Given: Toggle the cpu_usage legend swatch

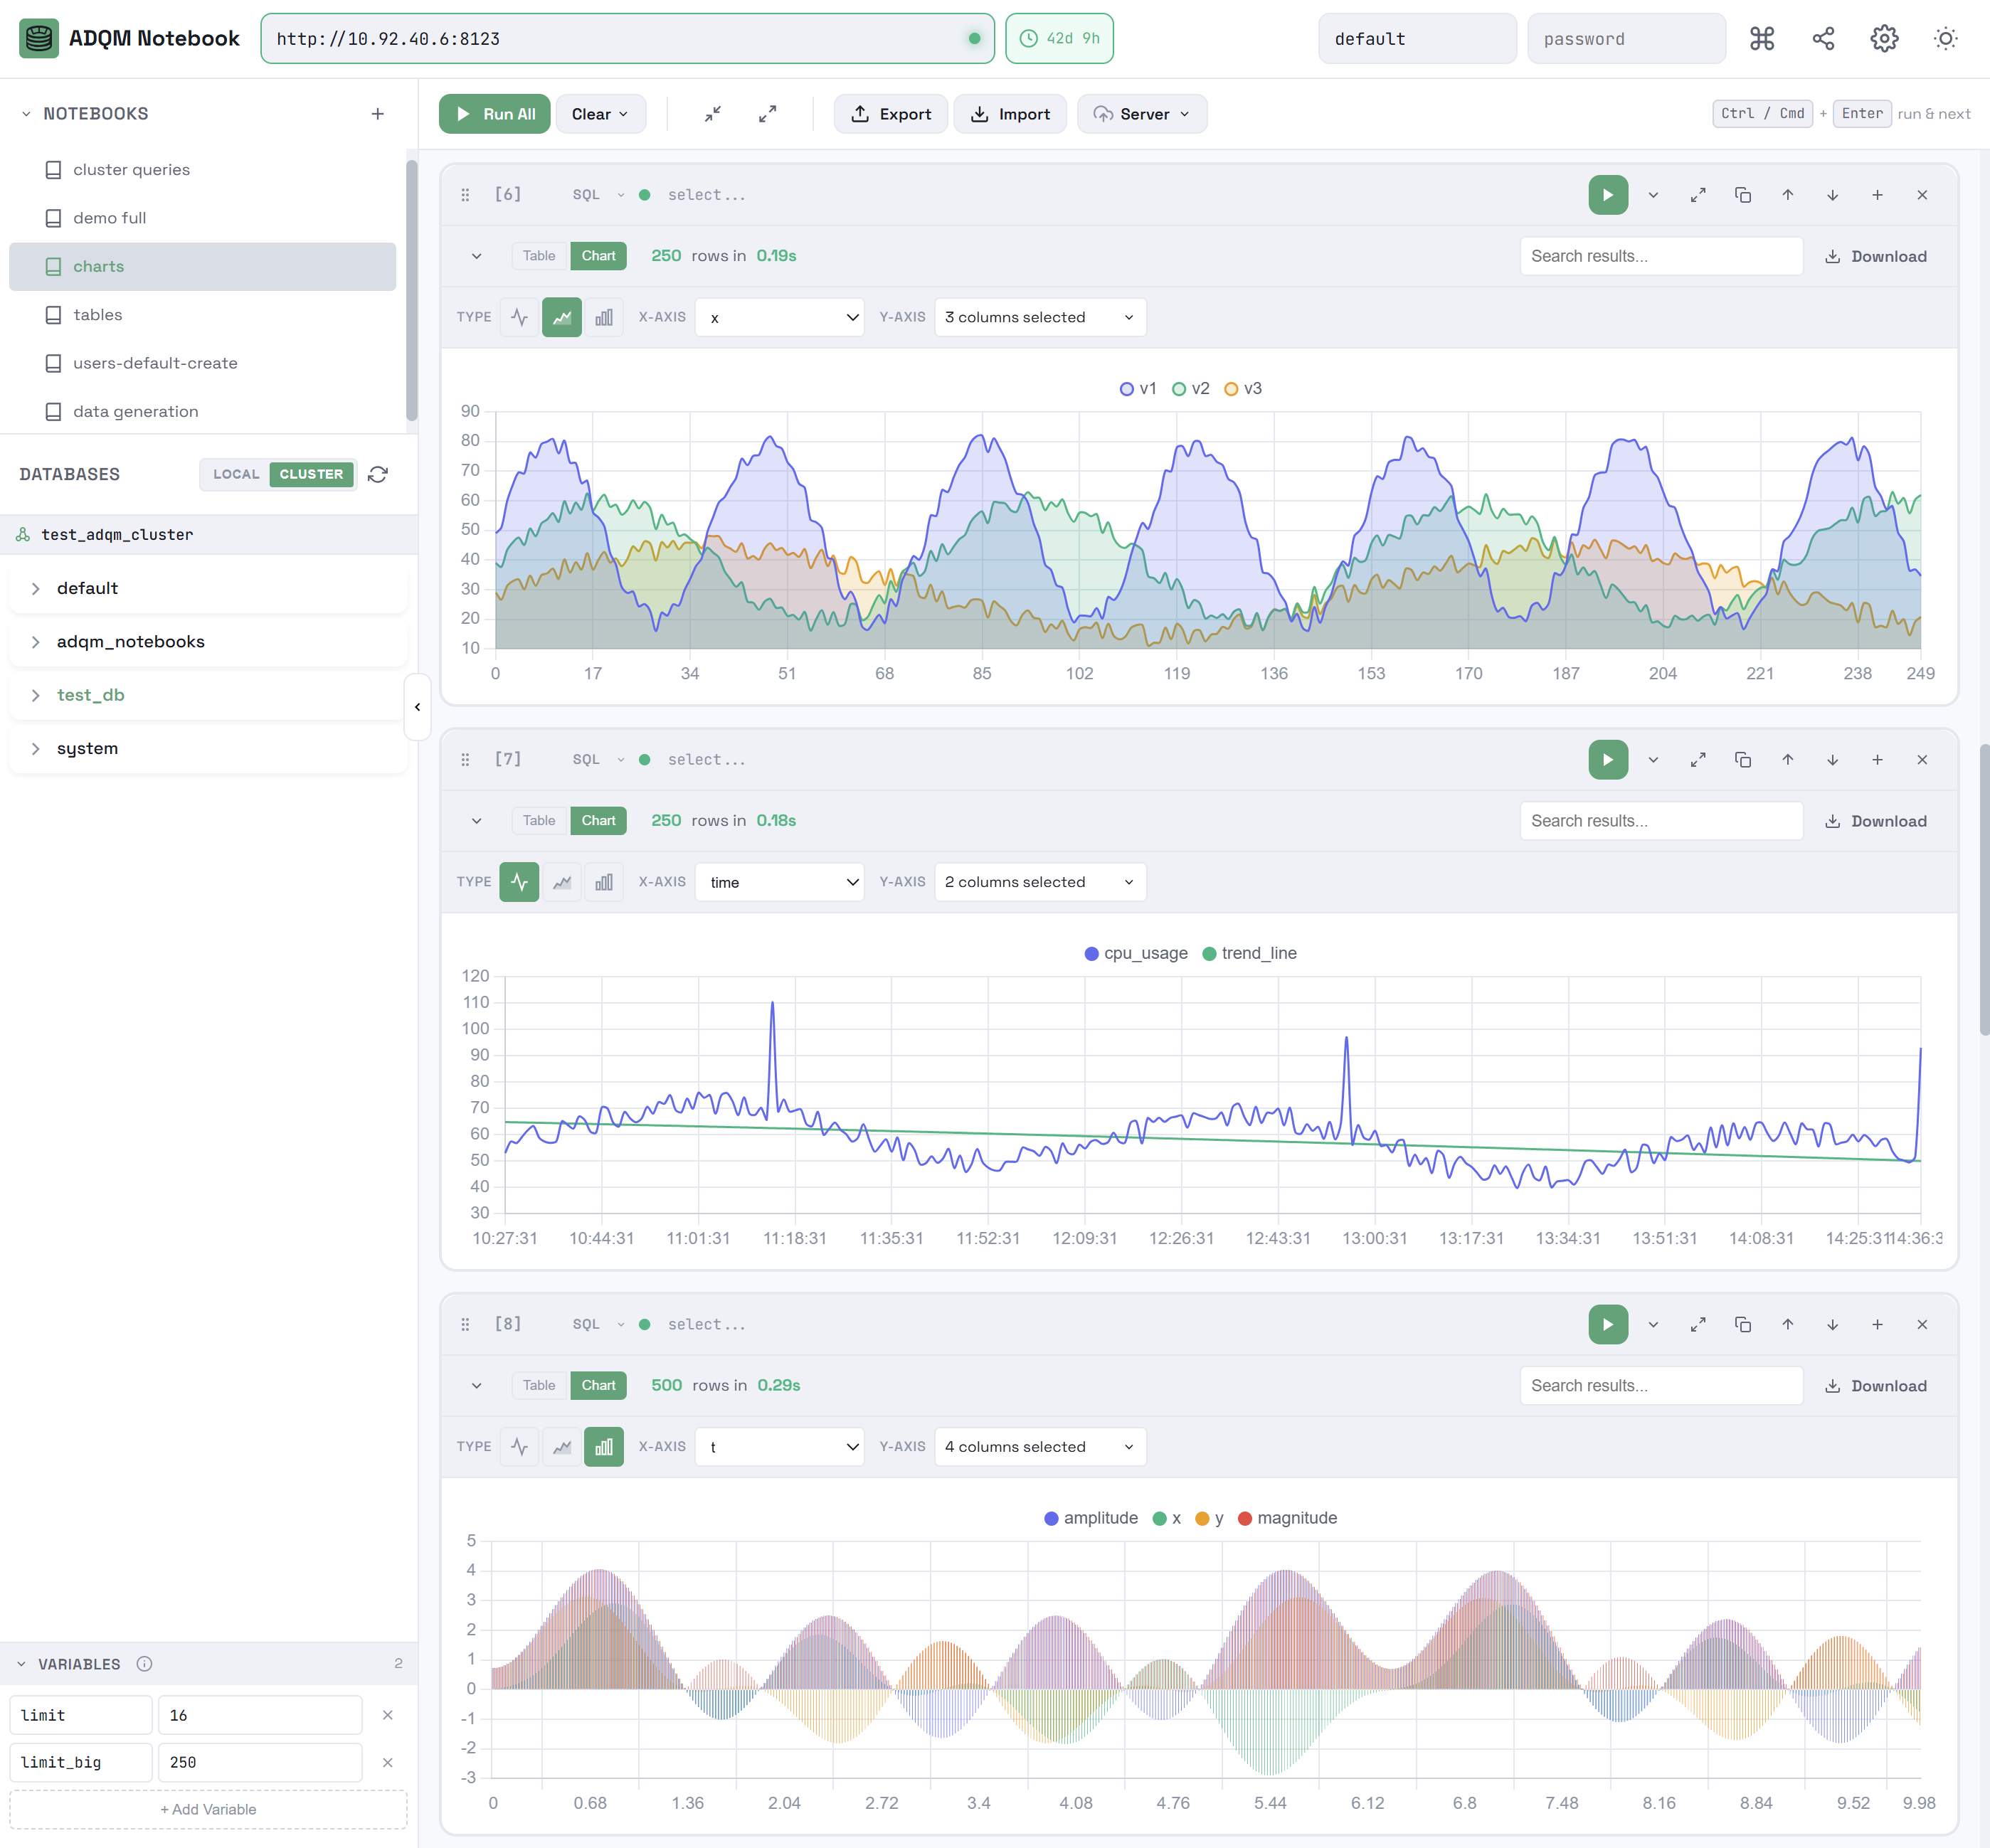Looking at the screenshot, I should [x=1090, y=953].
